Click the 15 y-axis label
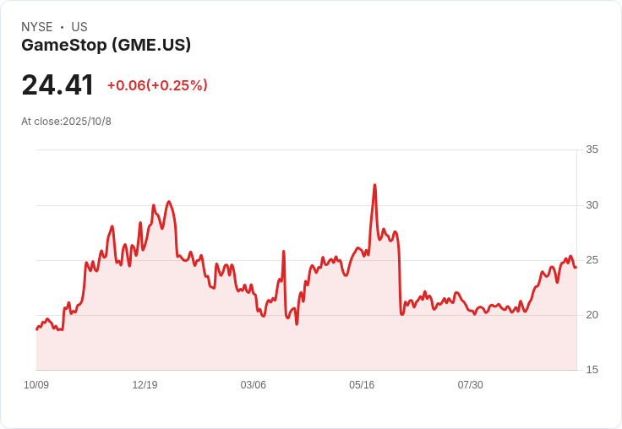 coord(592,370)
